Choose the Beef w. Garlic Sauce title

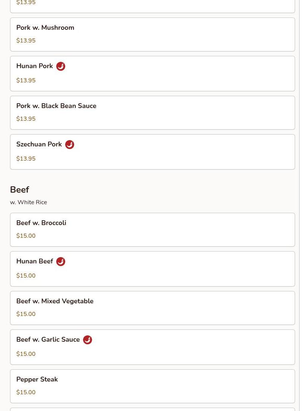(48, 339)
